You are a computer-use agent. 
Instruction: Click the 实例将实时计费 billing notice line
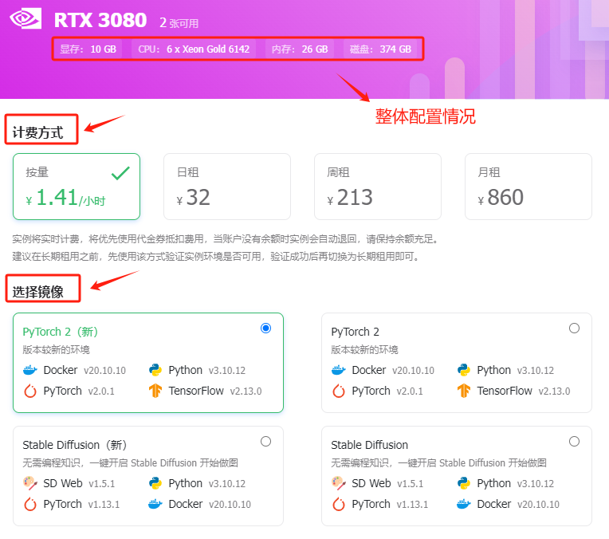226,239
